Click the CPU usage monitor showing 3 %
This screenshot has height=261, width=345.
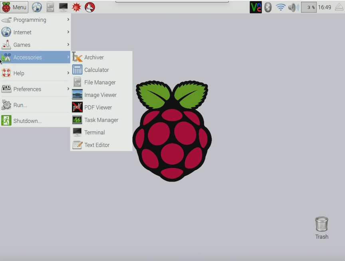tap(308, 7)
